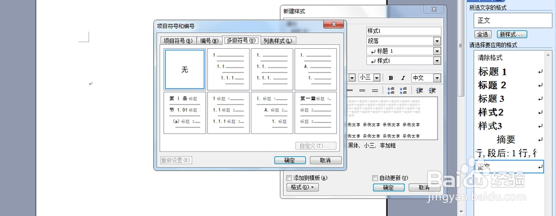Choose the I. / A. / 1. outline thumbnail without 标题
This screenshot has width=556, height=216.
(x=316, y=69)
